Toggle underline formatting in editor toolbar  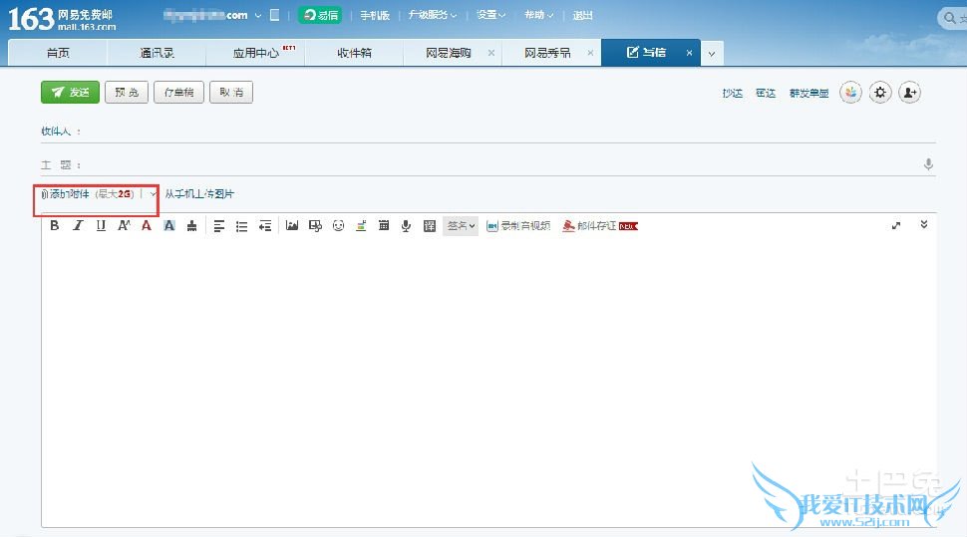point(101,225)
